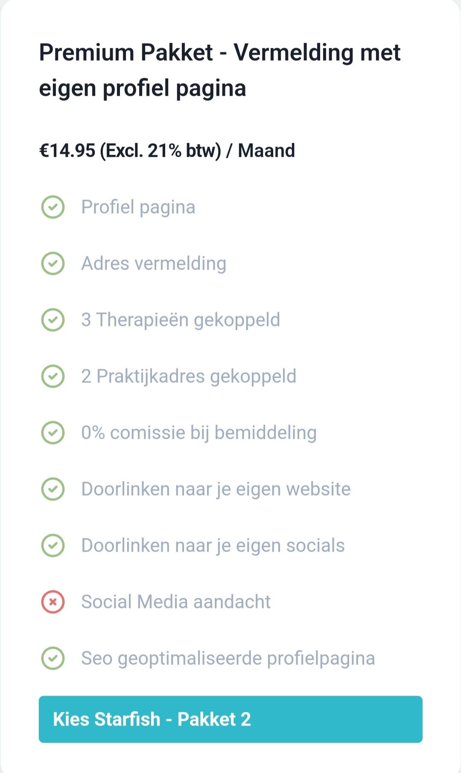
Task: Click the 2 Praktijkadres gekoppeld text
Action: tap(189, 377)
